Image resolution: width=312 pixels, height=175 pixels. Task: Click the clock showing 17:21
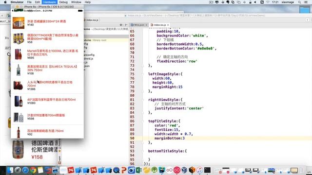pyautogui.click(x=275, y=2)
